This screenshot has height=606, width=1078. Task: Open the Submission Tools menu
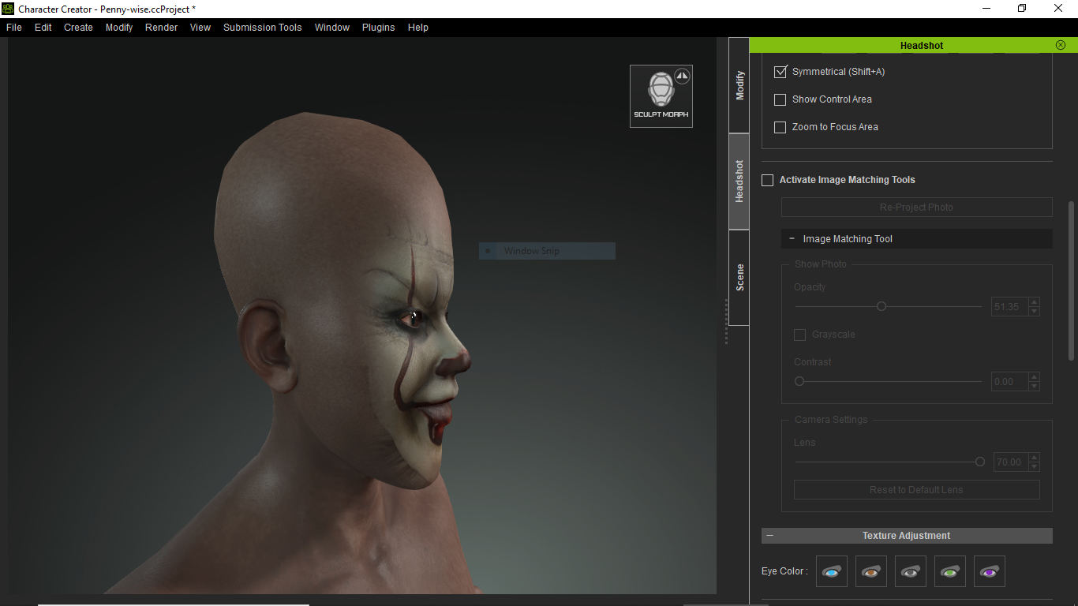263,28
